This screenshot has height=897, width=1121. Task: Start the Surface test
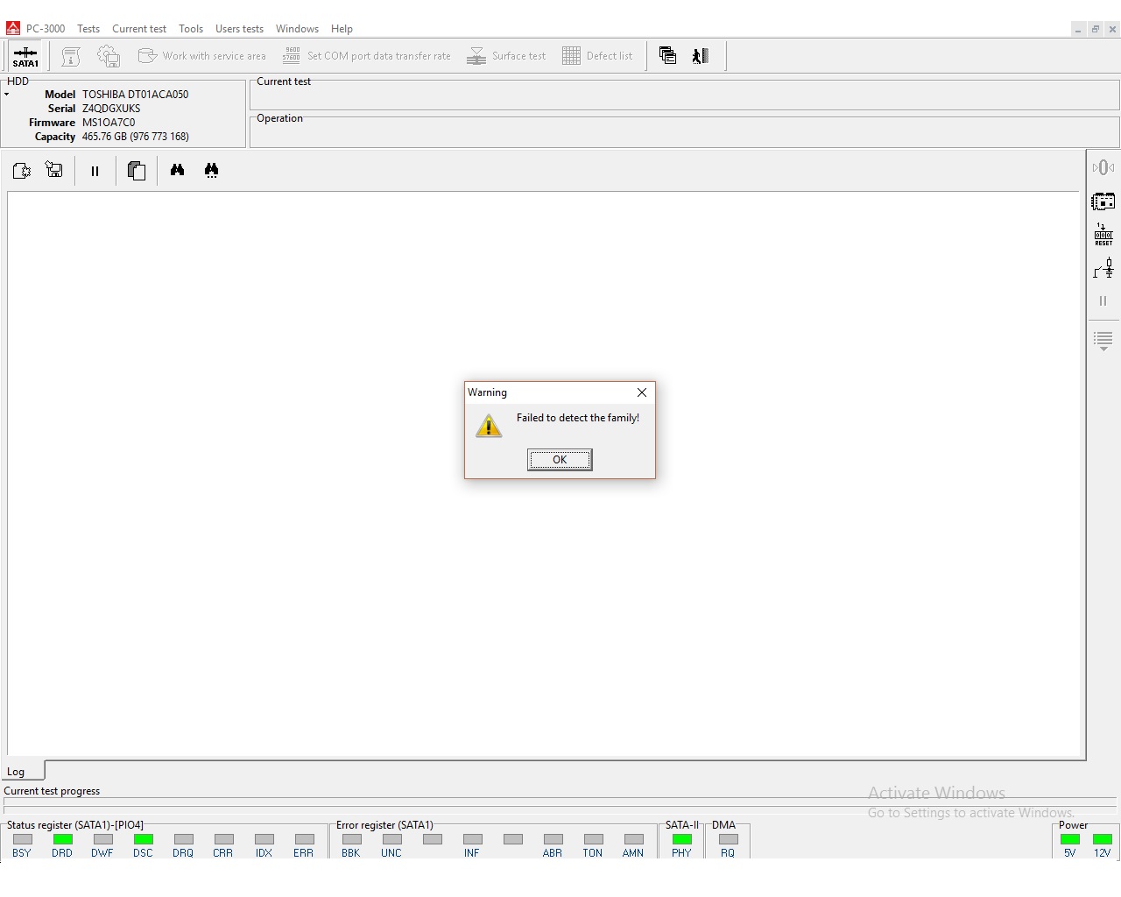click(x=506, y=56)
